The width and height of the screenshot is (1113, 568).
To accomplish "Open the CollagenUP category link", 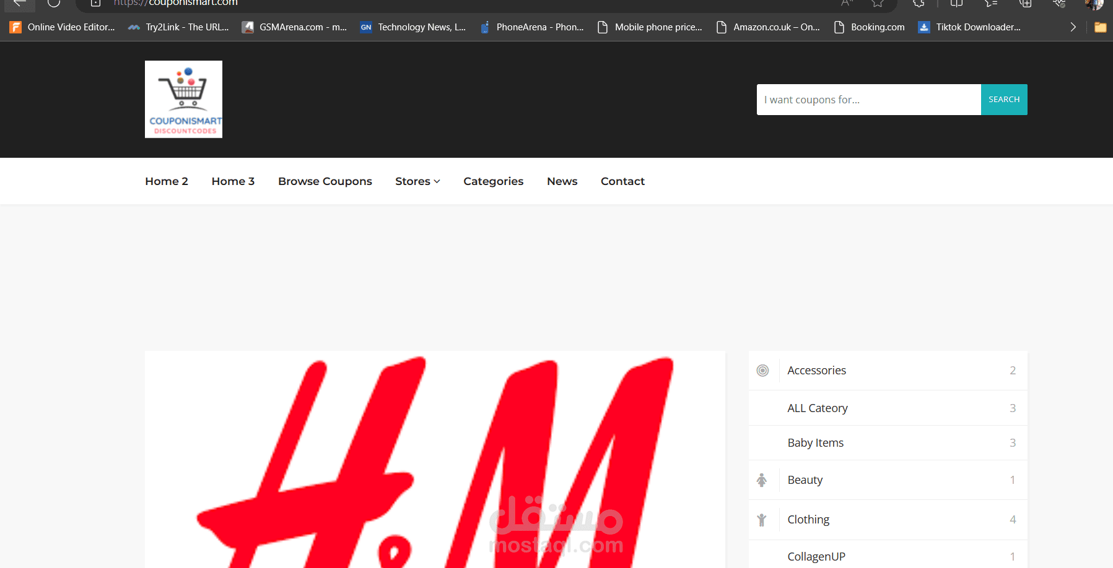I will click(816, 556).
